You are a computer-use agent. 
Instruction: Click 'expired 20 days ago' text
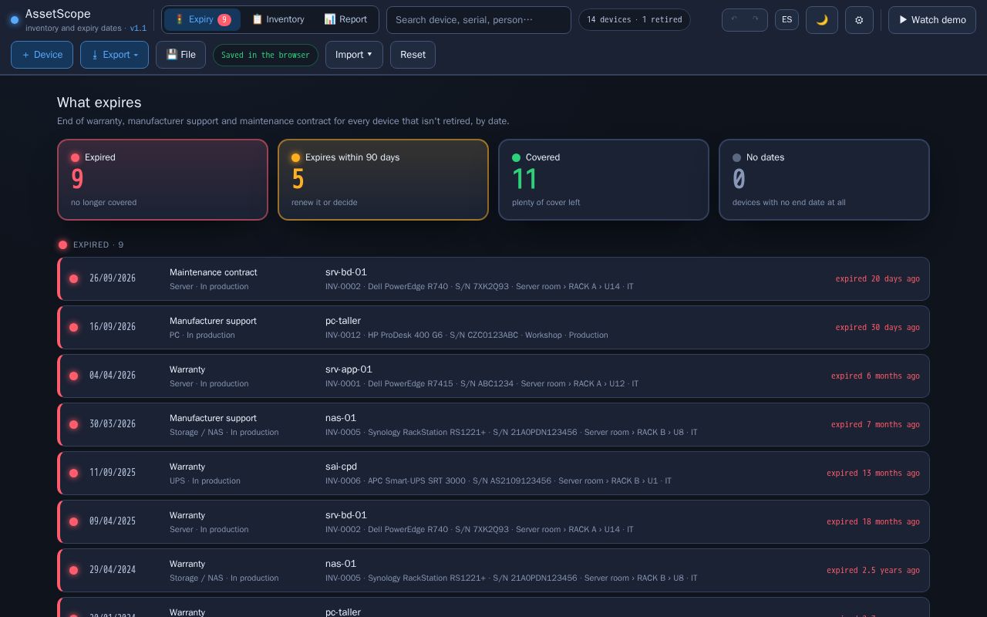click(878, 278)
